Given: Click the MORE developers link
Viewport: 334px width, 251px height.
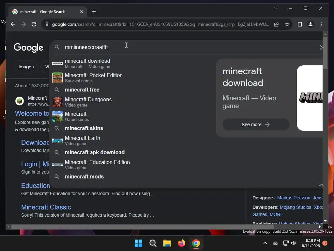Looking at the screenshot, I should [277, 214].
